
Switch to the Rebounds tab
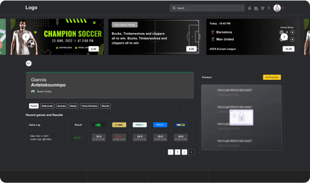click(47, 106)
